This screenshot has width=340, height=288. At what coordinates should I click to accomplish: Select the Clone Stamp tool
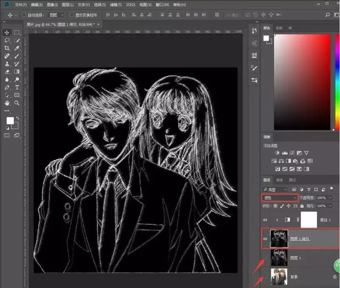click(x=7, y=64)
